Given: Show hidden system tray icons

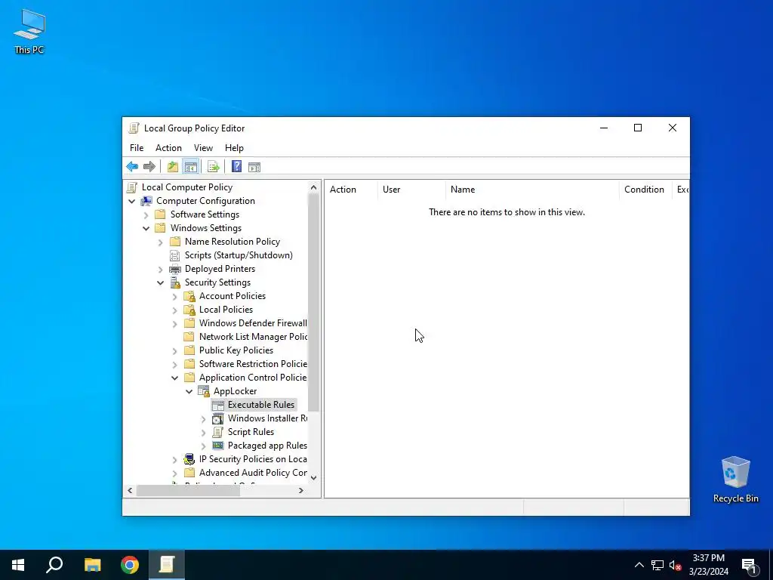Looking at the screenshot, I should click(639, 565).
